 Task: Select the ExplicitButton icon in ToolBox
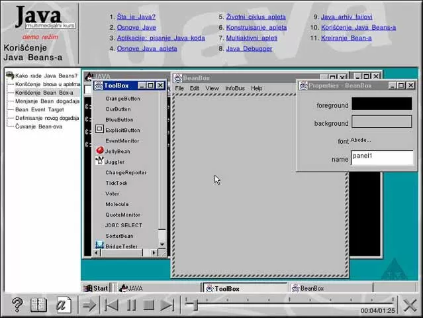point(99,129)
